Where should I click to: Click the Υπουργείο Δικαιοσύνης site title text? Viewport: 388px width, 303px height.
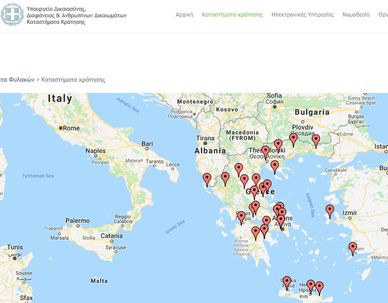coord(77,15)
